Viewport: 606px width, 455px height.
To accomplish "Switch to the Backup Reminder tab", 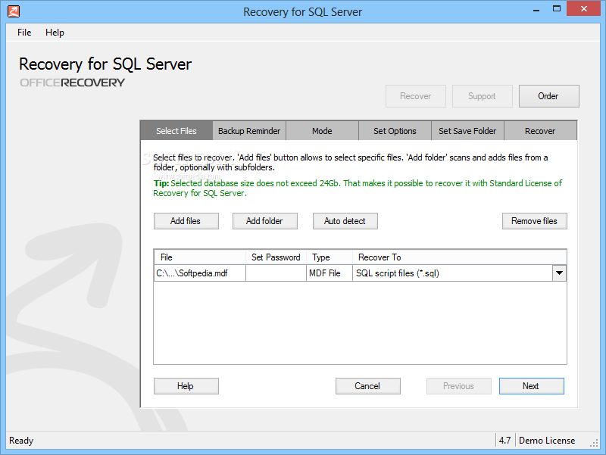I will coord(249,131).
